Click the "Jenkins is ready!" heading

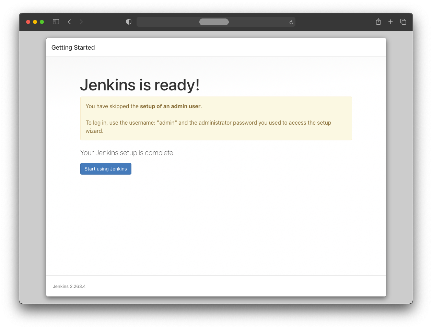click(x=140, y=85)
